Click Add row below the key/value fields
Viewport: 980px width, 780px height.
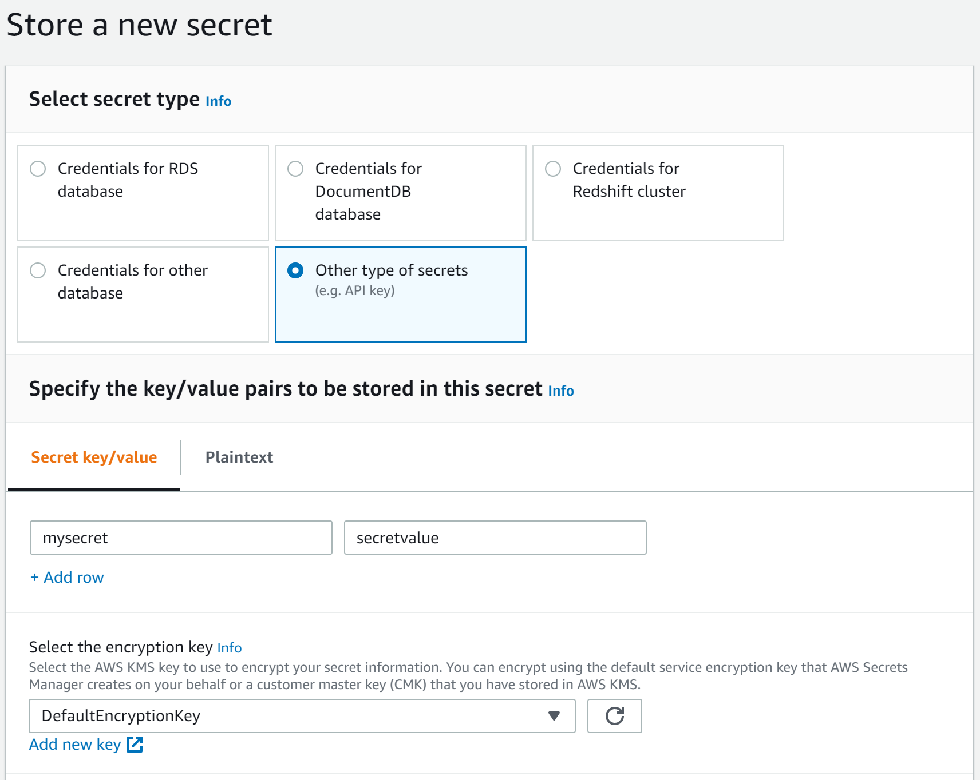[x=66, y=577]
